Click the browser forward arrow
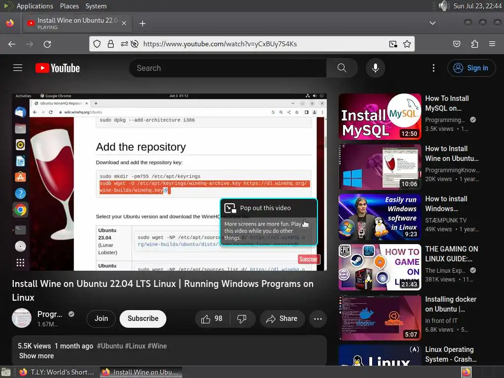Image resolution: width=504 pixels, height=378 pixels. tap(30, 44)
